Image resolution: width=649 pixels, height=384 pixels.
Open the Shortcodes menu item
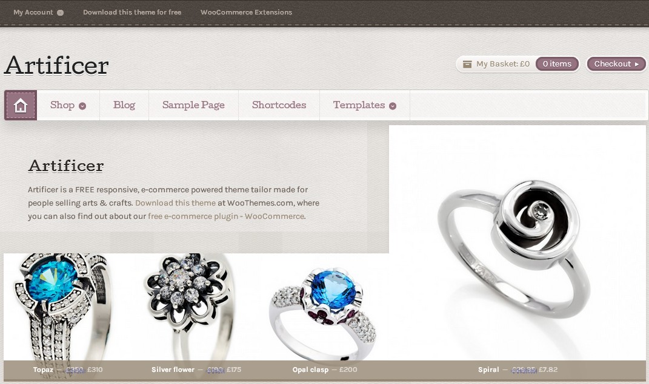279,105
